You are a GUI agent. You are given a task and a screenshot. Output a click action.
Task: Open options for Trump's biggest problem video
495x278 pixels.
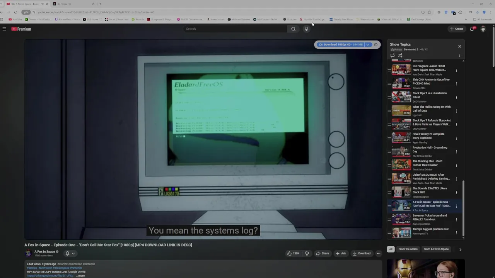click(x=456, y=233)
